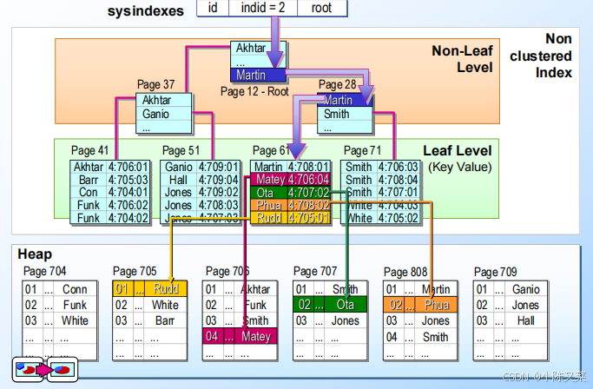Image resolution: width=593 pixels, height=389 pixels.
Task: Click the 'Non clustered Index' heading
Action: tap(541, 56)
